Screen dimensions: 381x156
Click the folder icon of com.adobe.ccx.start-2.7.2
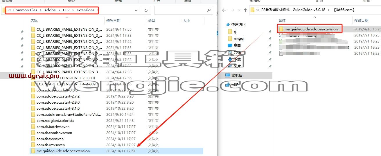click(x=33, y=96)
